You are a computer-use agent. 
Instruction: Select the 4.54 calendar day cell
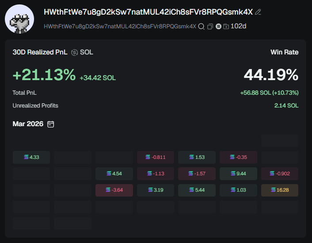click(x=114, y=174)
